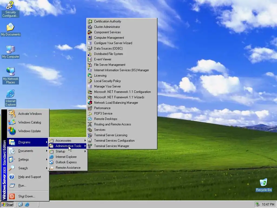
Task: Click Configure Your Server Wizard icon
Action: point(90,43)
